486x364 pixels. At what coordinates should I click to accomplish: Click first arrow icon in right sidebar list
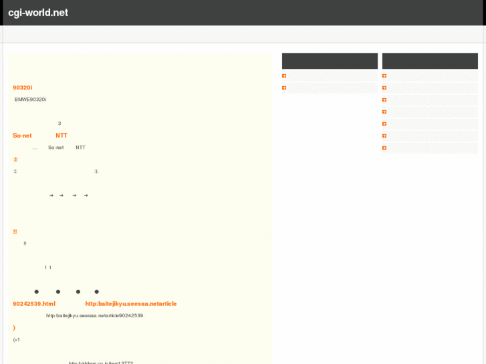(384, 76)
